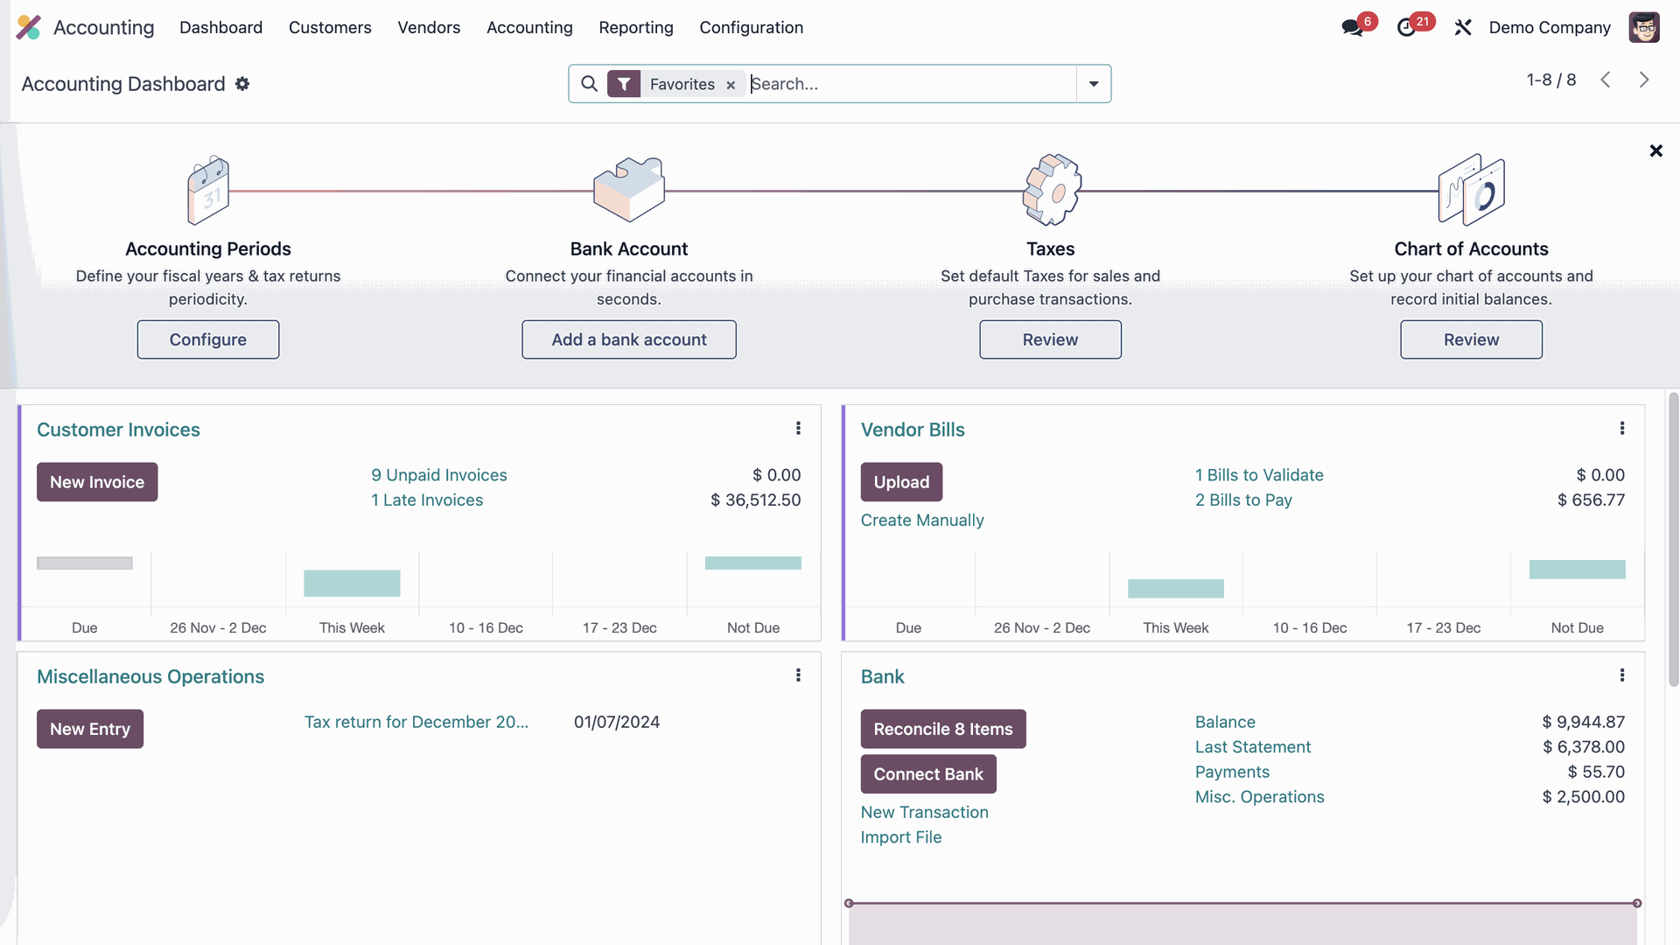Close the onboarding setup banner

click(x=1655, y=151)
